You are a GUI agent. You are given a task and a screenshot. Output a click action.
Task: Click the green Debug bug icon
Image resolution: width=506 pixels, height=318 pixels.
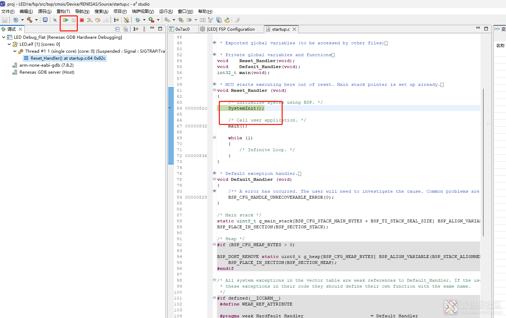[x=137, y=20]
